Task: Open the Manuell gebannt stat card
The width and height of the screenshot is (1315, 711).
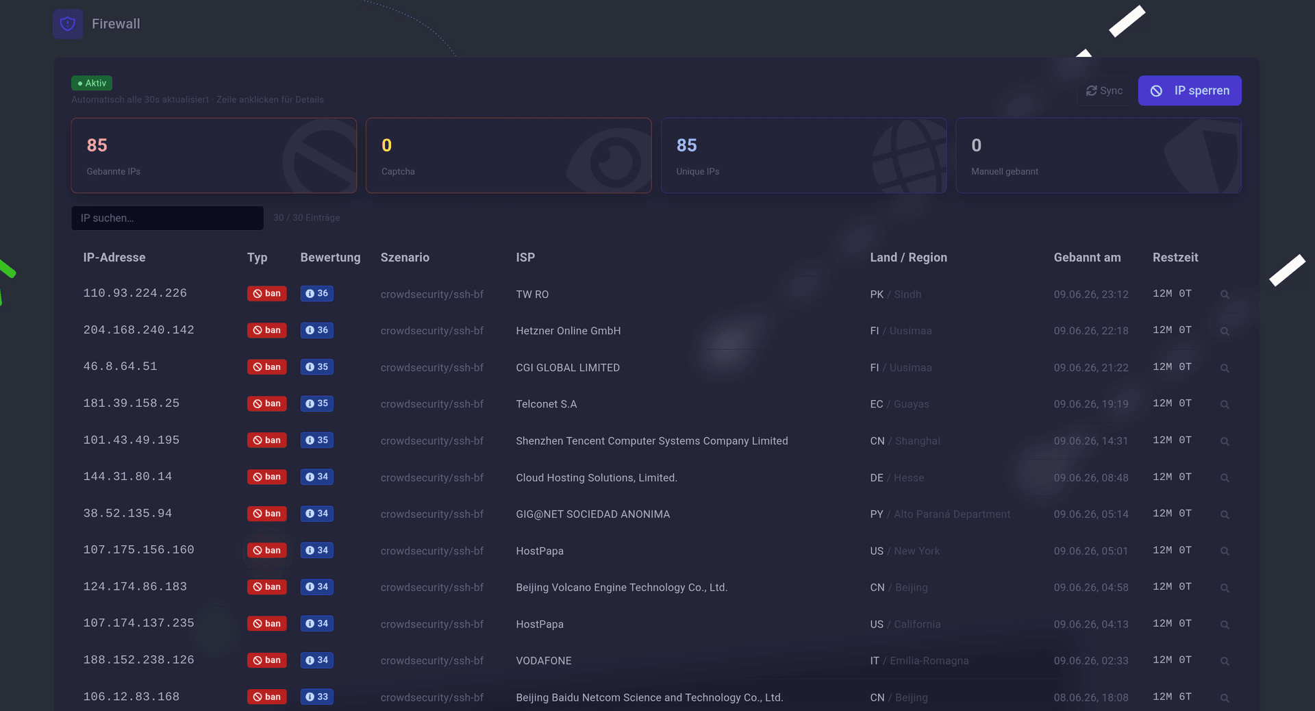Action: coord(1099,155)
